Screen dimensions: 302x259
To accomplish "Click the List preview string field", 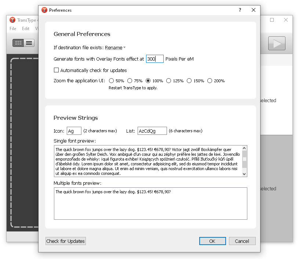I will (x=152, y=131).
